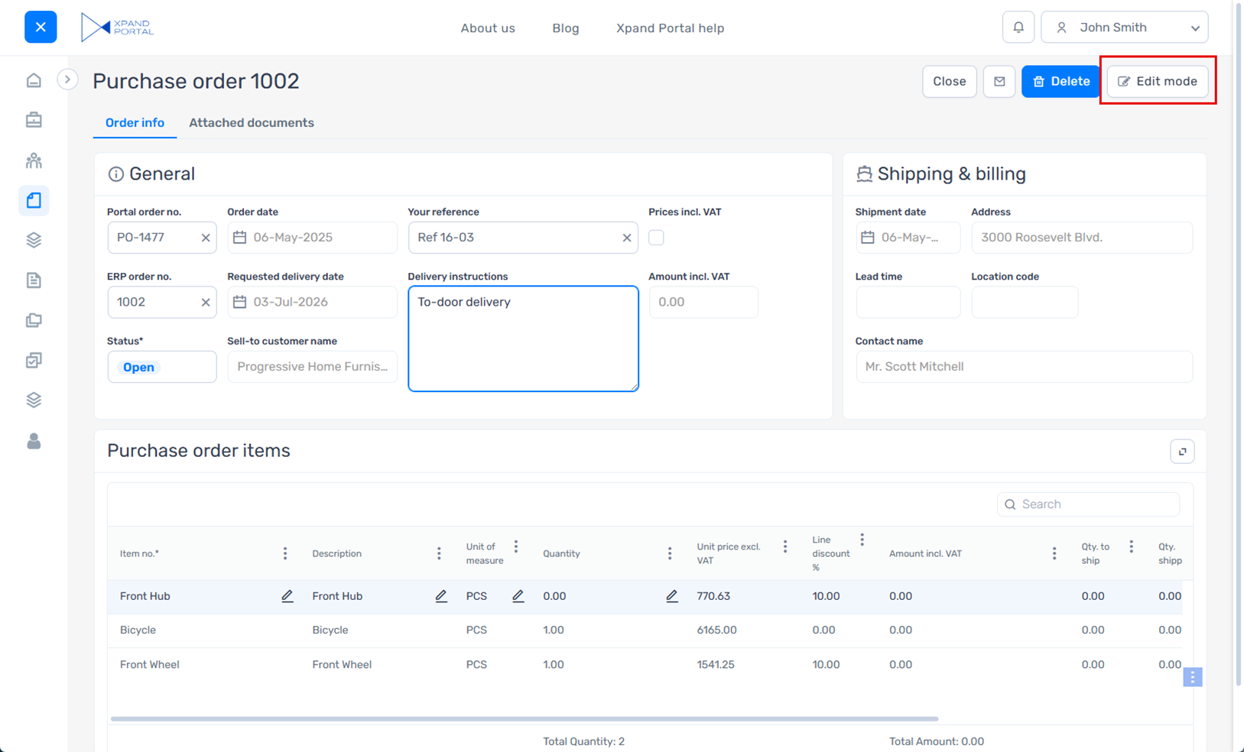
Task: Click the notification bell icon
Action: click(x=1018, y=28)
